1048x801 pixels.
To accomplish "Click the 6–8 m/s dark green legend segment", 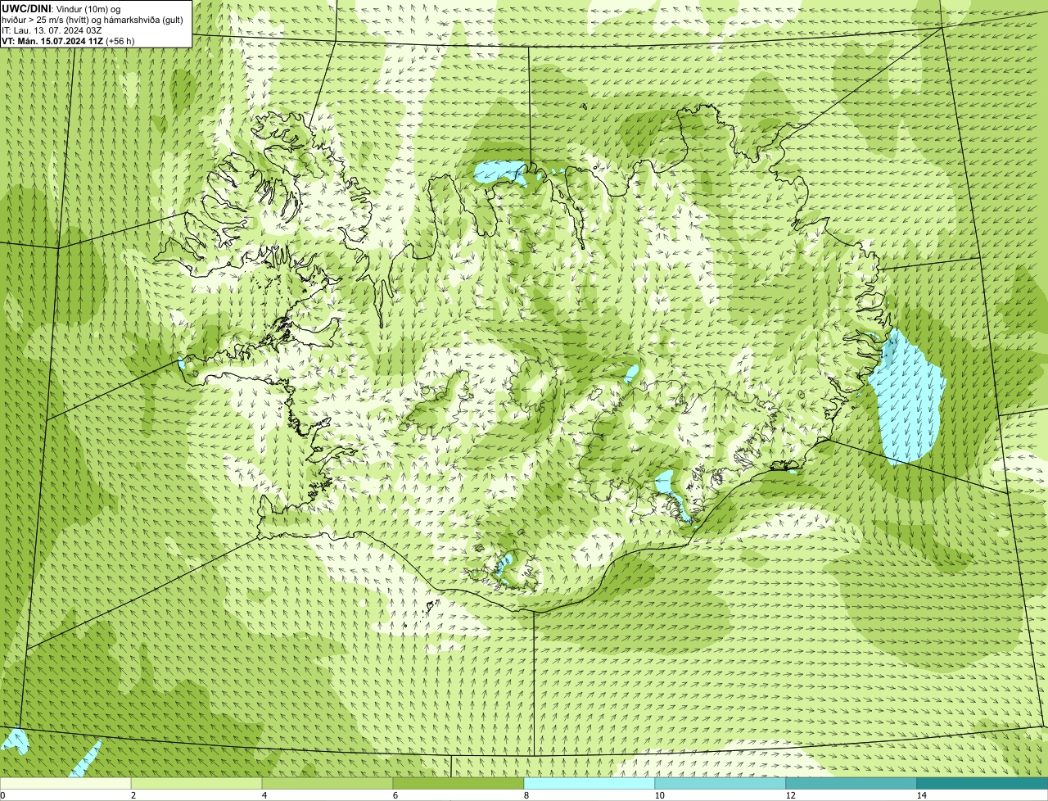I will (458, 784).
